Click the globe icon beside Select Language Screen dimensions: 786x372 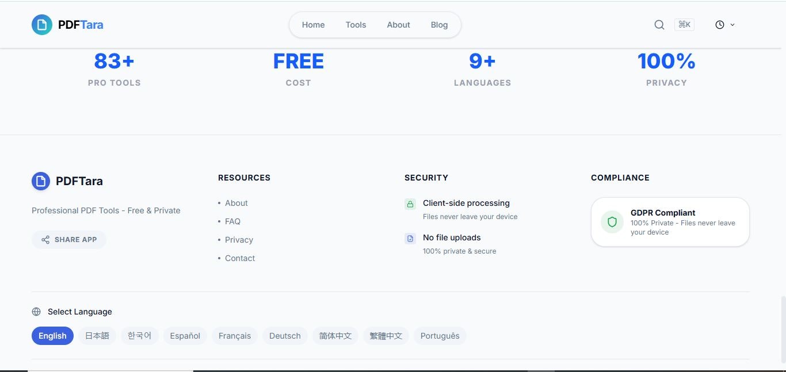(x=36, y=311)
